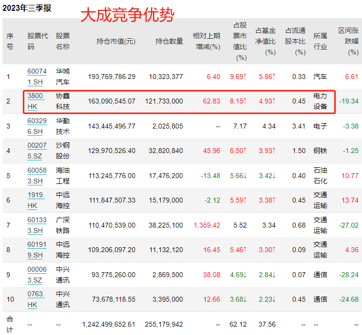Select quantity 38,225,100

tap(166, 225)
